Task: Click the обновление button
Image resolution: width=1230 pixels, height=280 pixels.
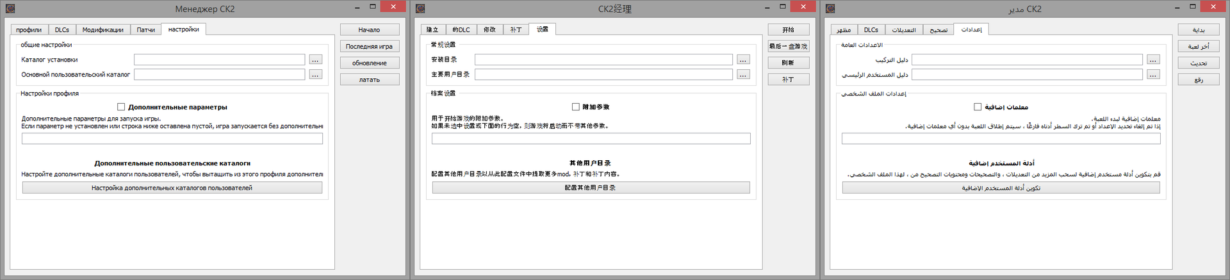Action: (x=370, y=63)
